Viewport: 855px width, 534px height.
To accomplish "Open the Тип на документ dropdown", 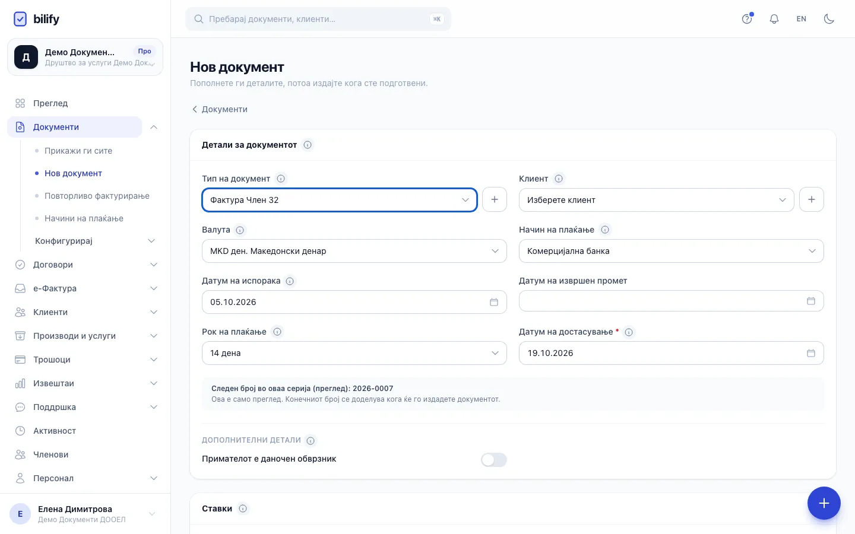I will [340, 200].
